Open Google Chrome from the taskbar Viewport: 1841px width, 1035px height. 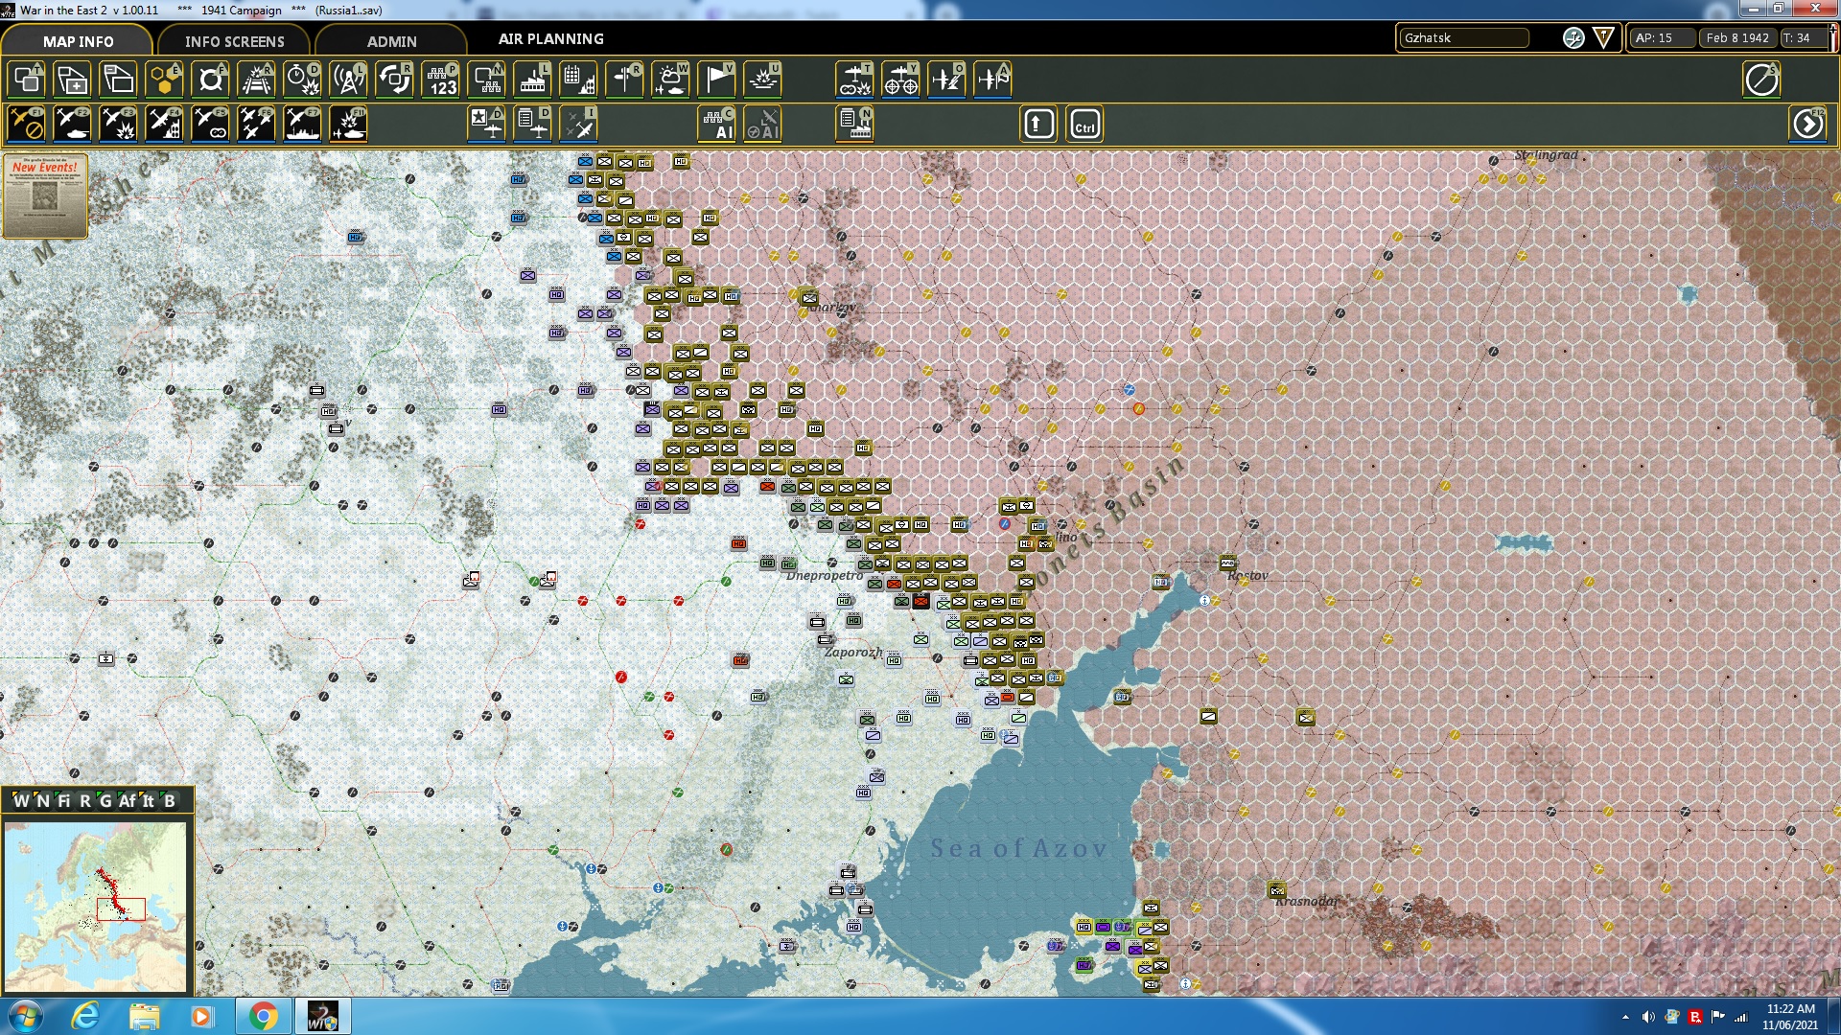[263, 1016]
